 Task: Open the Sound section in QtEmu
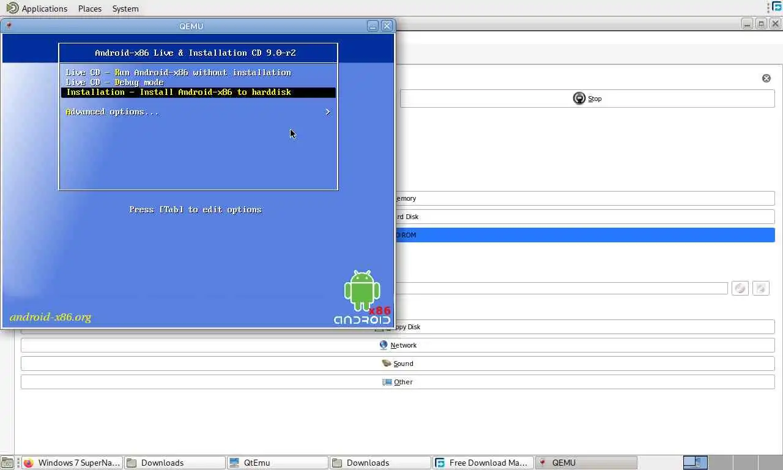point(398,364)
